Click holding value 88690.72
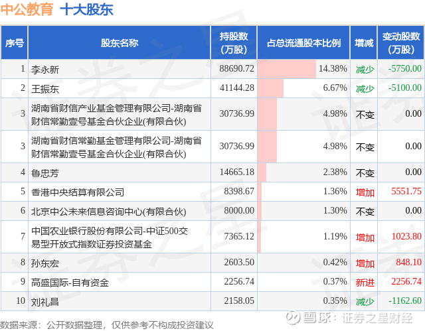Viewport: 425px width, 331px height. click(236, 69)
